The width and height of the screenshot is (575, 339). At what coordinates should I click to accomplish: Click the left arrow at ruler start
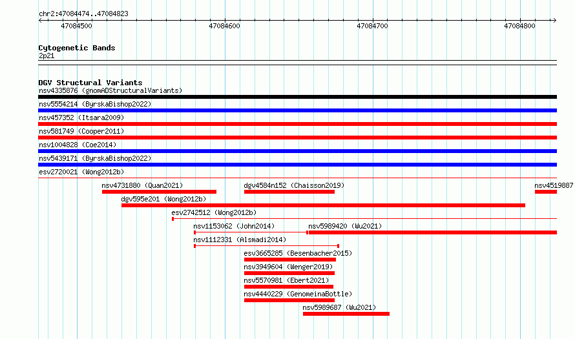click(x=40, y=21)
